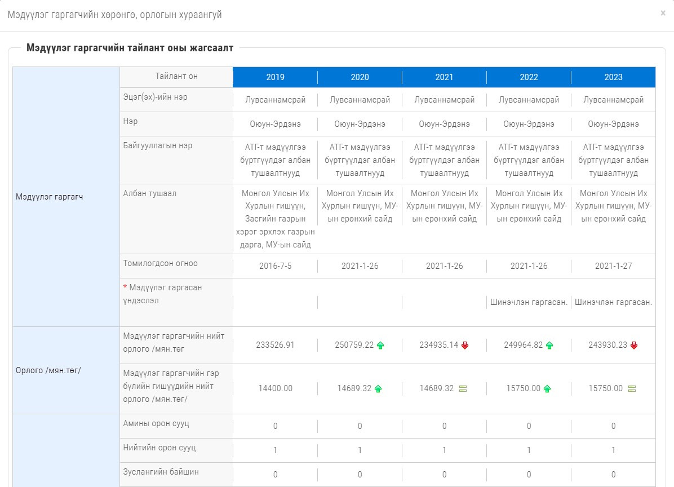Click the 'Тайлант он' header cell

click(176, 77)
